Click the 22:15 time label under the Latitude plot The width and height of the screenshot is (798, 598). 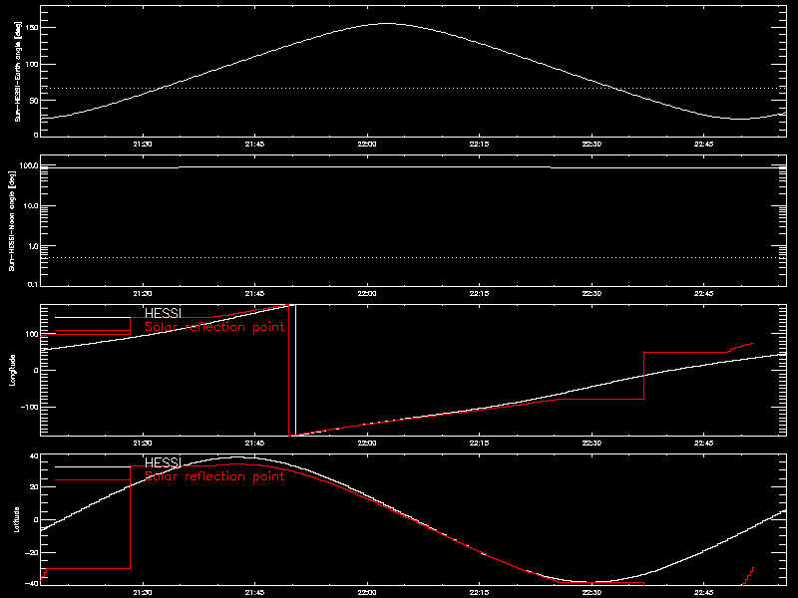point(479,593)
